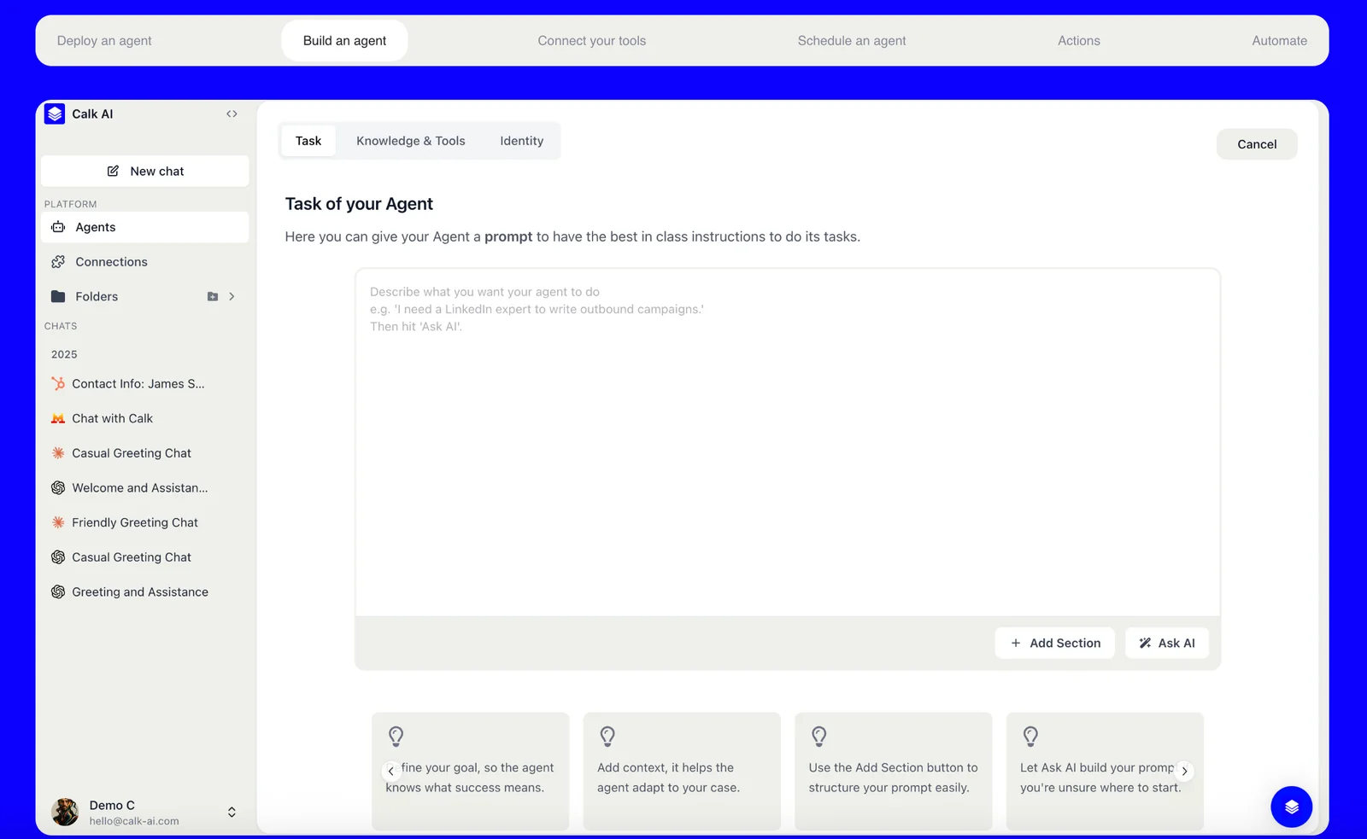Click the Add Section button
This screenshot has height=839, width=1367.
[1054, 644]
